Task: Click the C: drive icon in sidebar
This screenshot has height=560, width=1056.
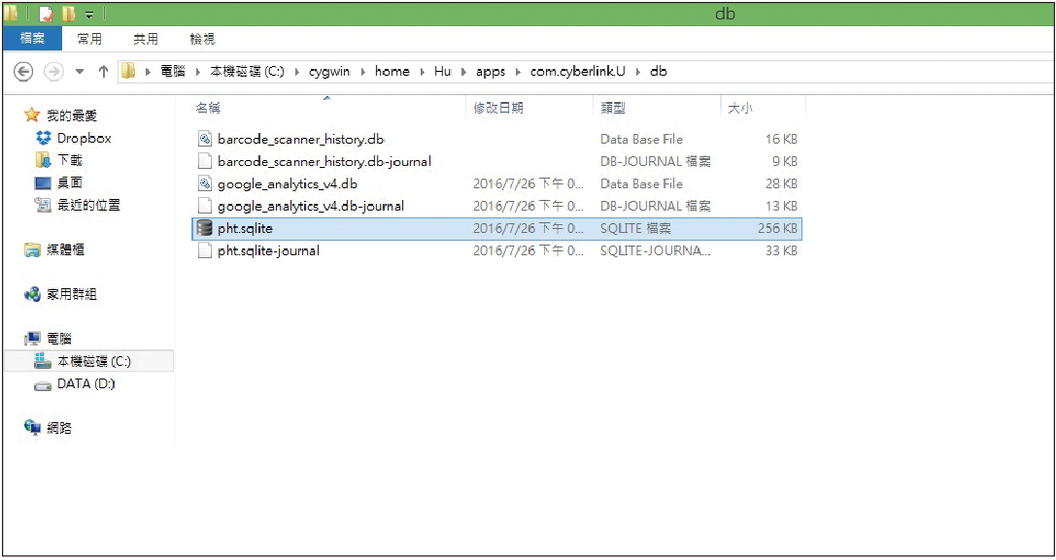Action: pyautogui.click(x=43, y=361)
